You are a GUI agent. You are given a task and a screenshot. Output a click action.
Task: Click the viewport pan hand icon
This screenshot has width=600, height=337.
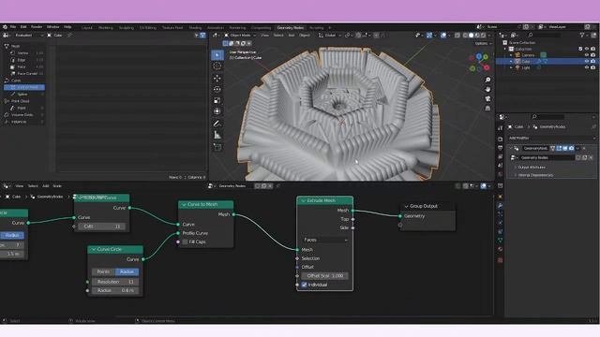tap(487, 90)
